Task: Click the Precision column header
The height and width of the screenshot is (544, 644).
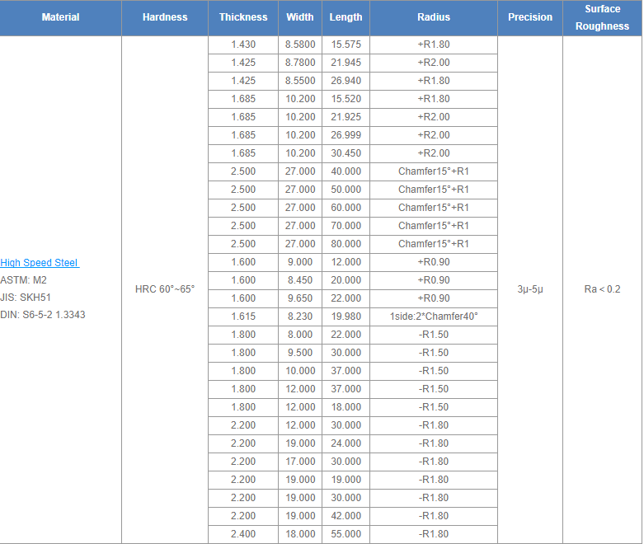Action: click(x=530, y=17)
